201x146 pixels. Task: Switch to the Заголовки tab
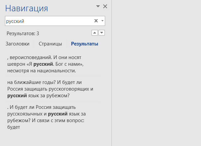17,44
